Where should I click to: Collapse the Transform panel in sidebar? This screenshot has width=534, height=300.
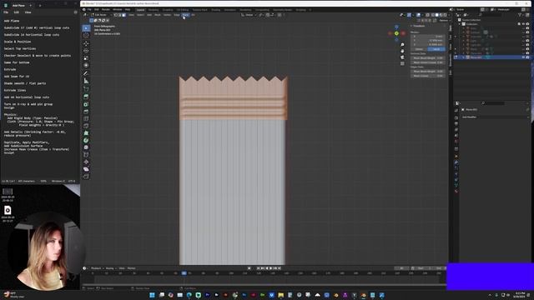411,26
